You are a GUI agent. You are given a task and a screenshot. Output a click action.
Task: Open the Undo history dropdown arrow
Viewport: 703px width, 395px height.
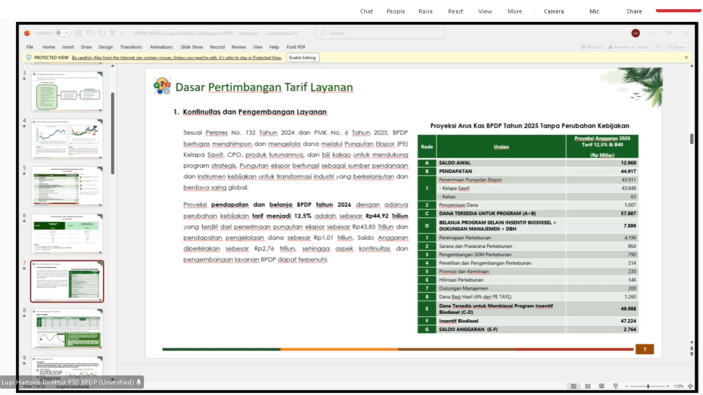94,33
